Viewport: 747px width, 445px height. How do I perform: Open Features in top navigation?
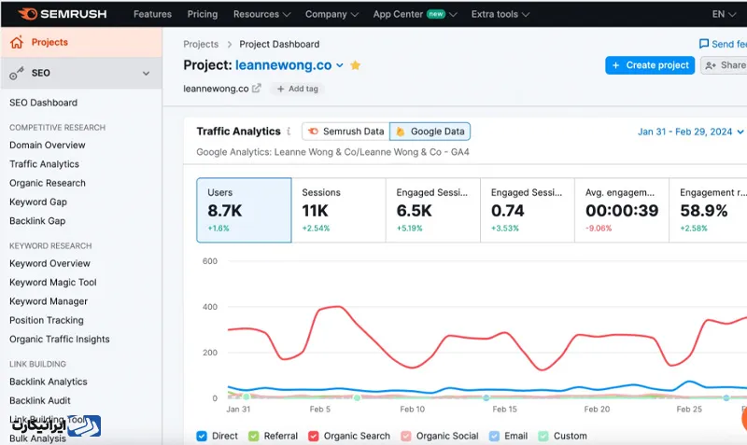[152, 14]
